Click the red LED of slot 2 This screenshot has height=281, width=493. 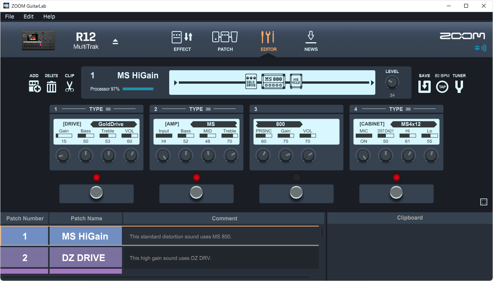(197, 177)
